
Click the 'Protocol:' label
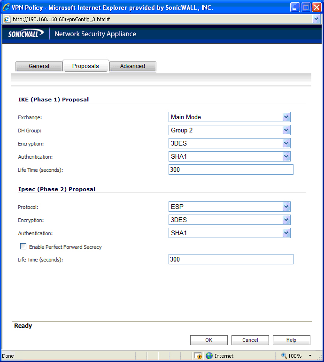coord(28,208)
